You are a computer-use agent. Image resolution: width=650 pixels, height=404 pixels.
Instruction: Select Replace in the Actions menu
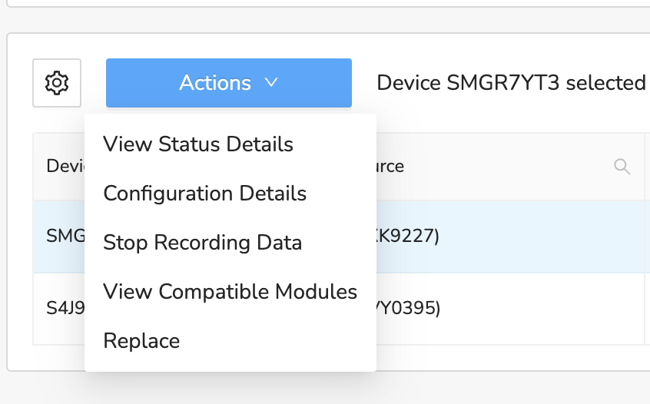coord(141,341)
